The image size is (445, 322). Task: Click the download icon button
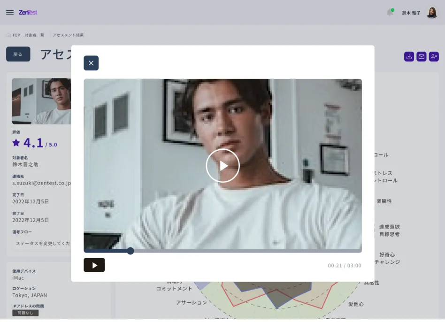409,57
